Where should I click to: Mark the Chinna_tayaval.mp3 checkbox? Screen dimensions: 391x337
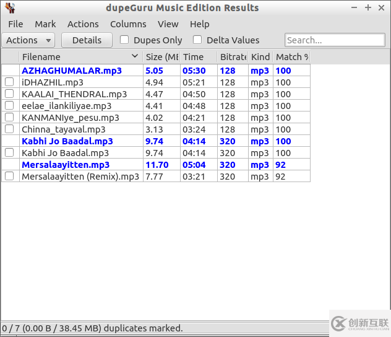tap(9, 129)
